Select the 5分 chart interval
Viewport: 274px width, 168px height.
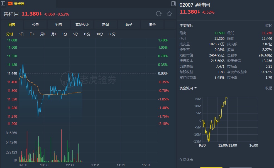75,34
